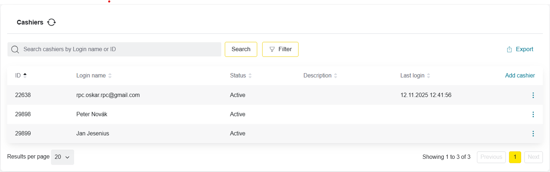Export the cashiers list

[x=520, y=49]
